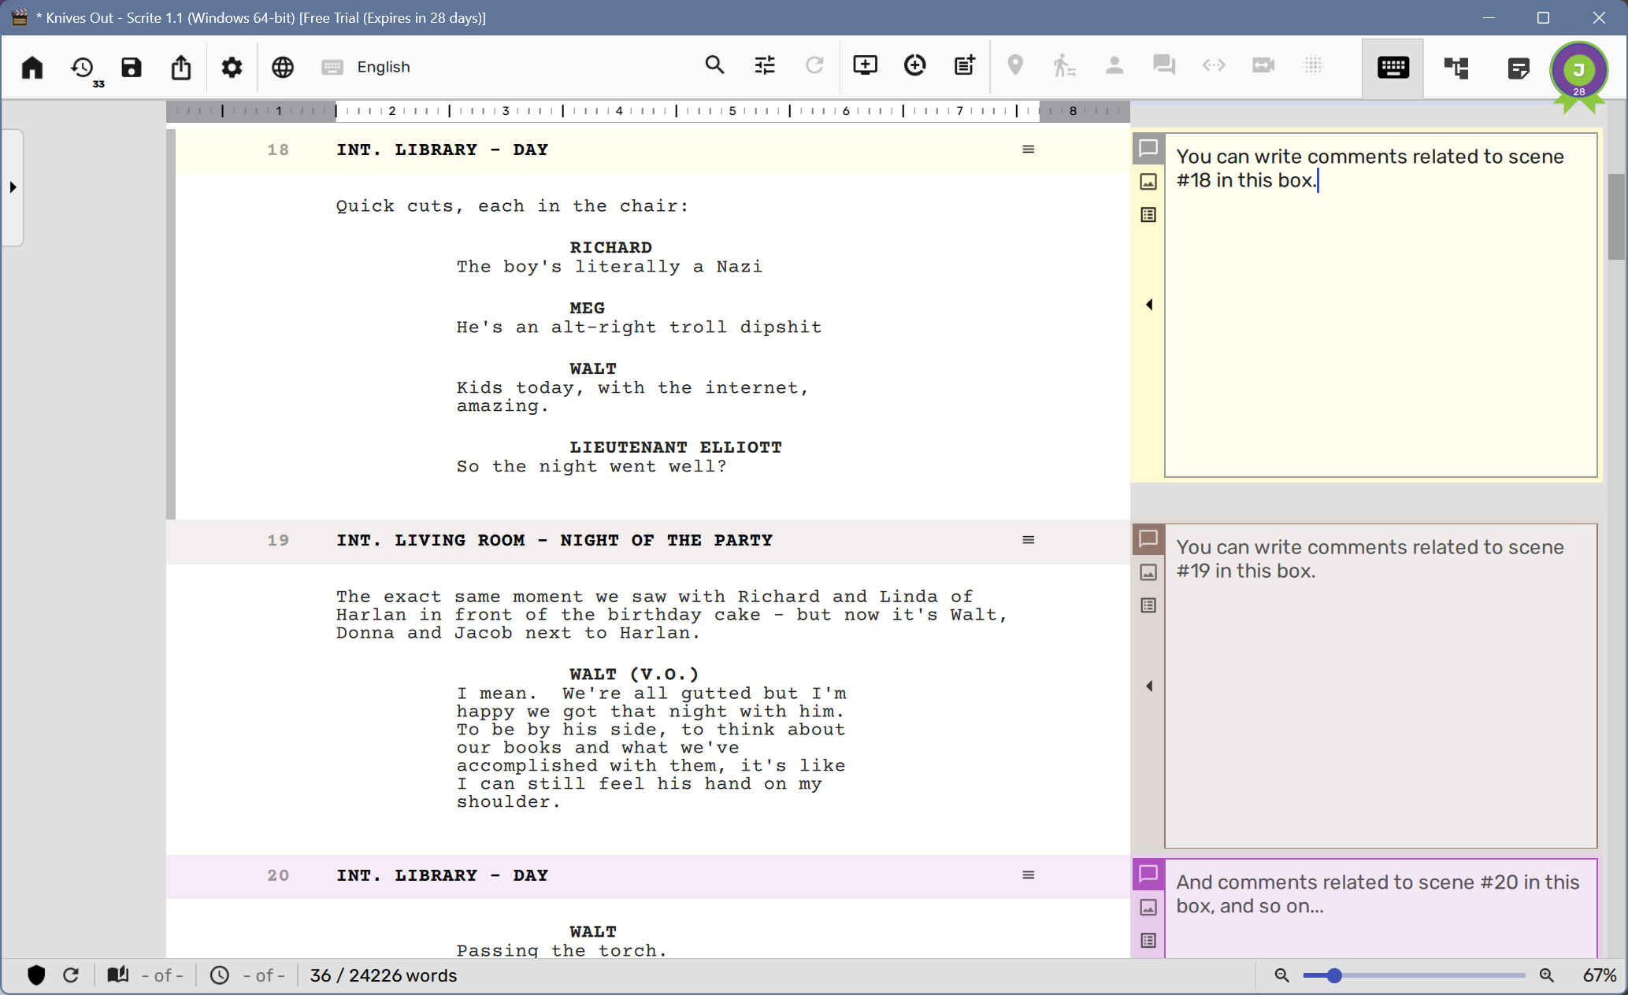Collapse scene 19 comments panel arrow
Screen dimensions: 1628x995
coord(1149,686)
